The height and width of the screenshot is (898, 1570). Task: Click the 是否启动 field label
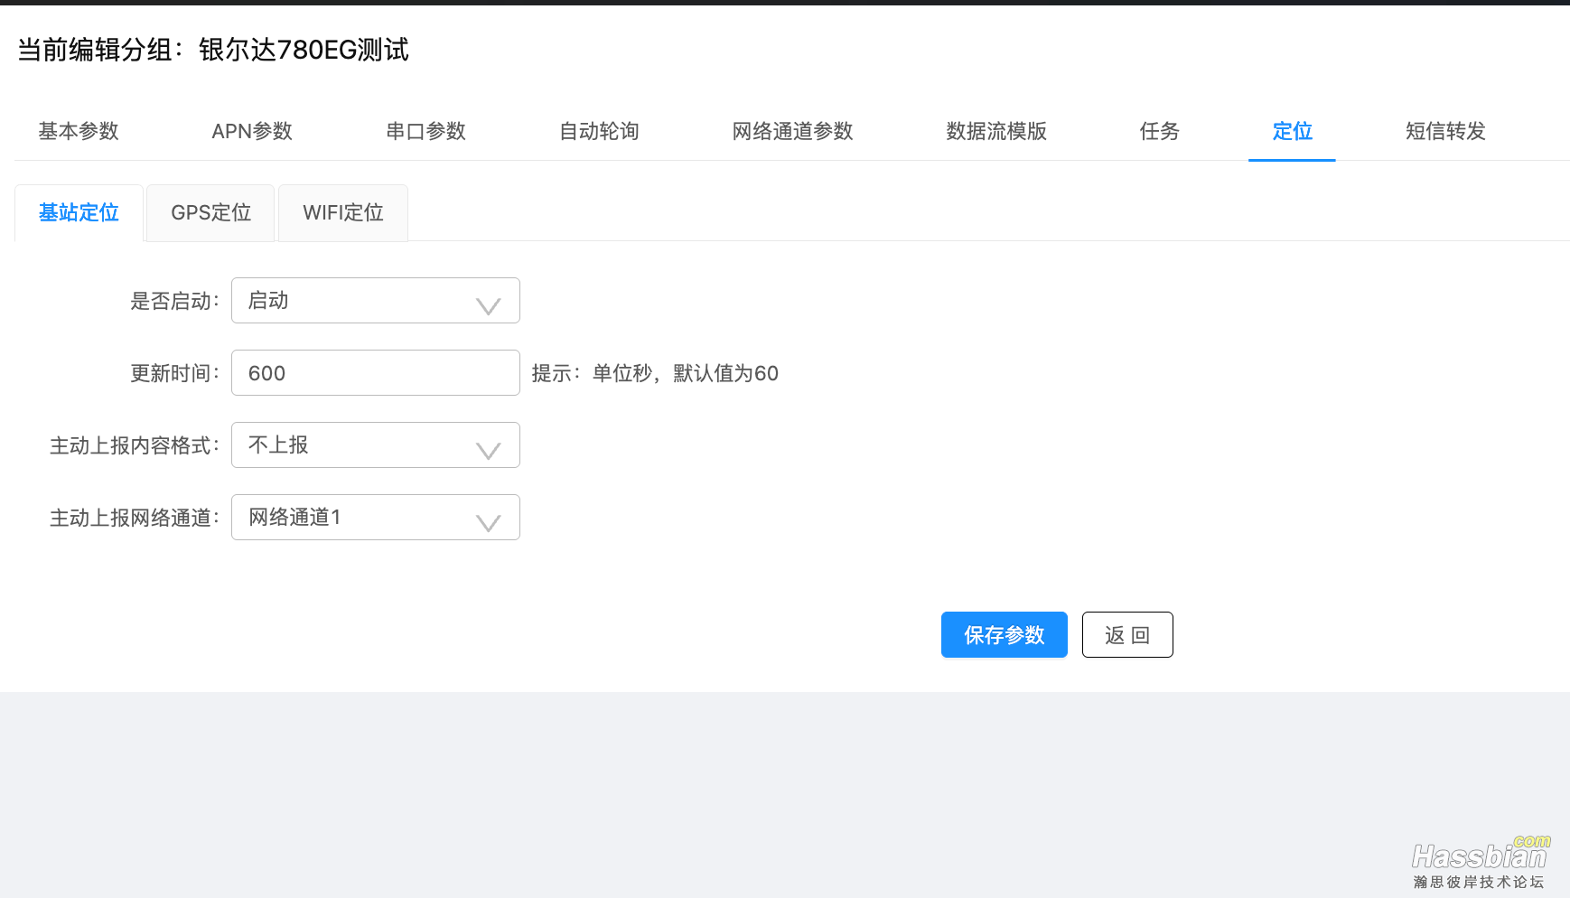174,301
